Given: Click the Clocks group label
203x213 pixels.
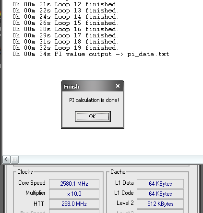Looking at the screenshot, I should click(x=25, y=172).
